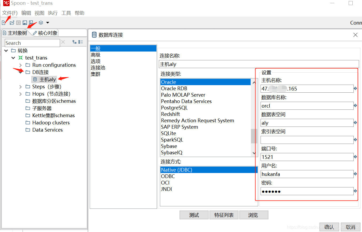Click the Save as toolbar icon
Viewport: 362px width, 232px height.
[31, 23]
